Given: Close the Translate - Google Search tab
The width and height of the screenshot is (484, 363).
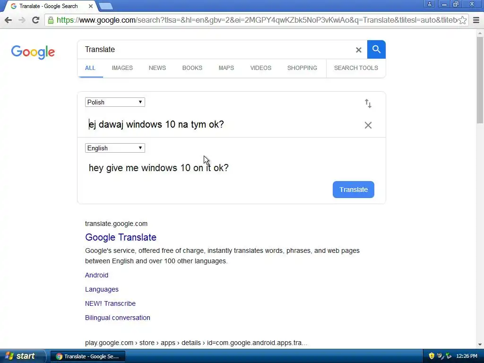Looking at the screenshot, I should pos(91,6).
